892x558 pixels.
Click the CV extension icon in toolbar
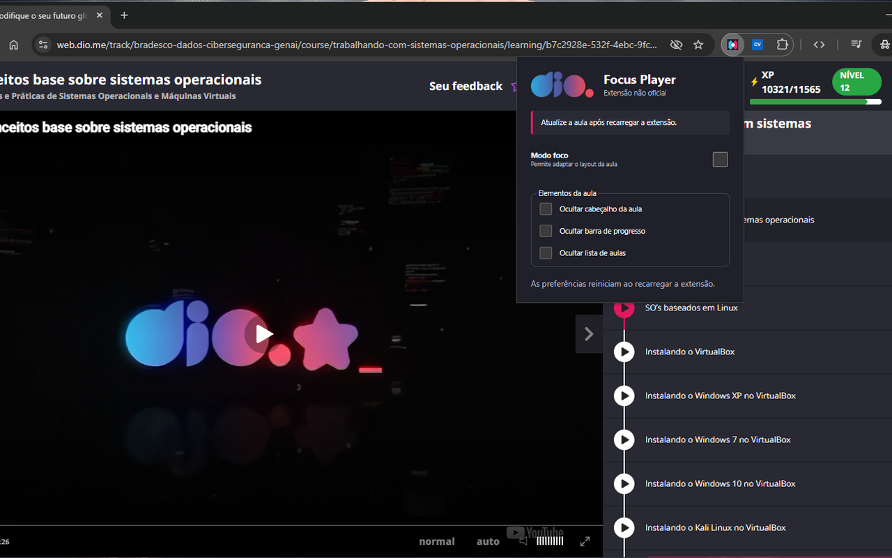point(758,45)
